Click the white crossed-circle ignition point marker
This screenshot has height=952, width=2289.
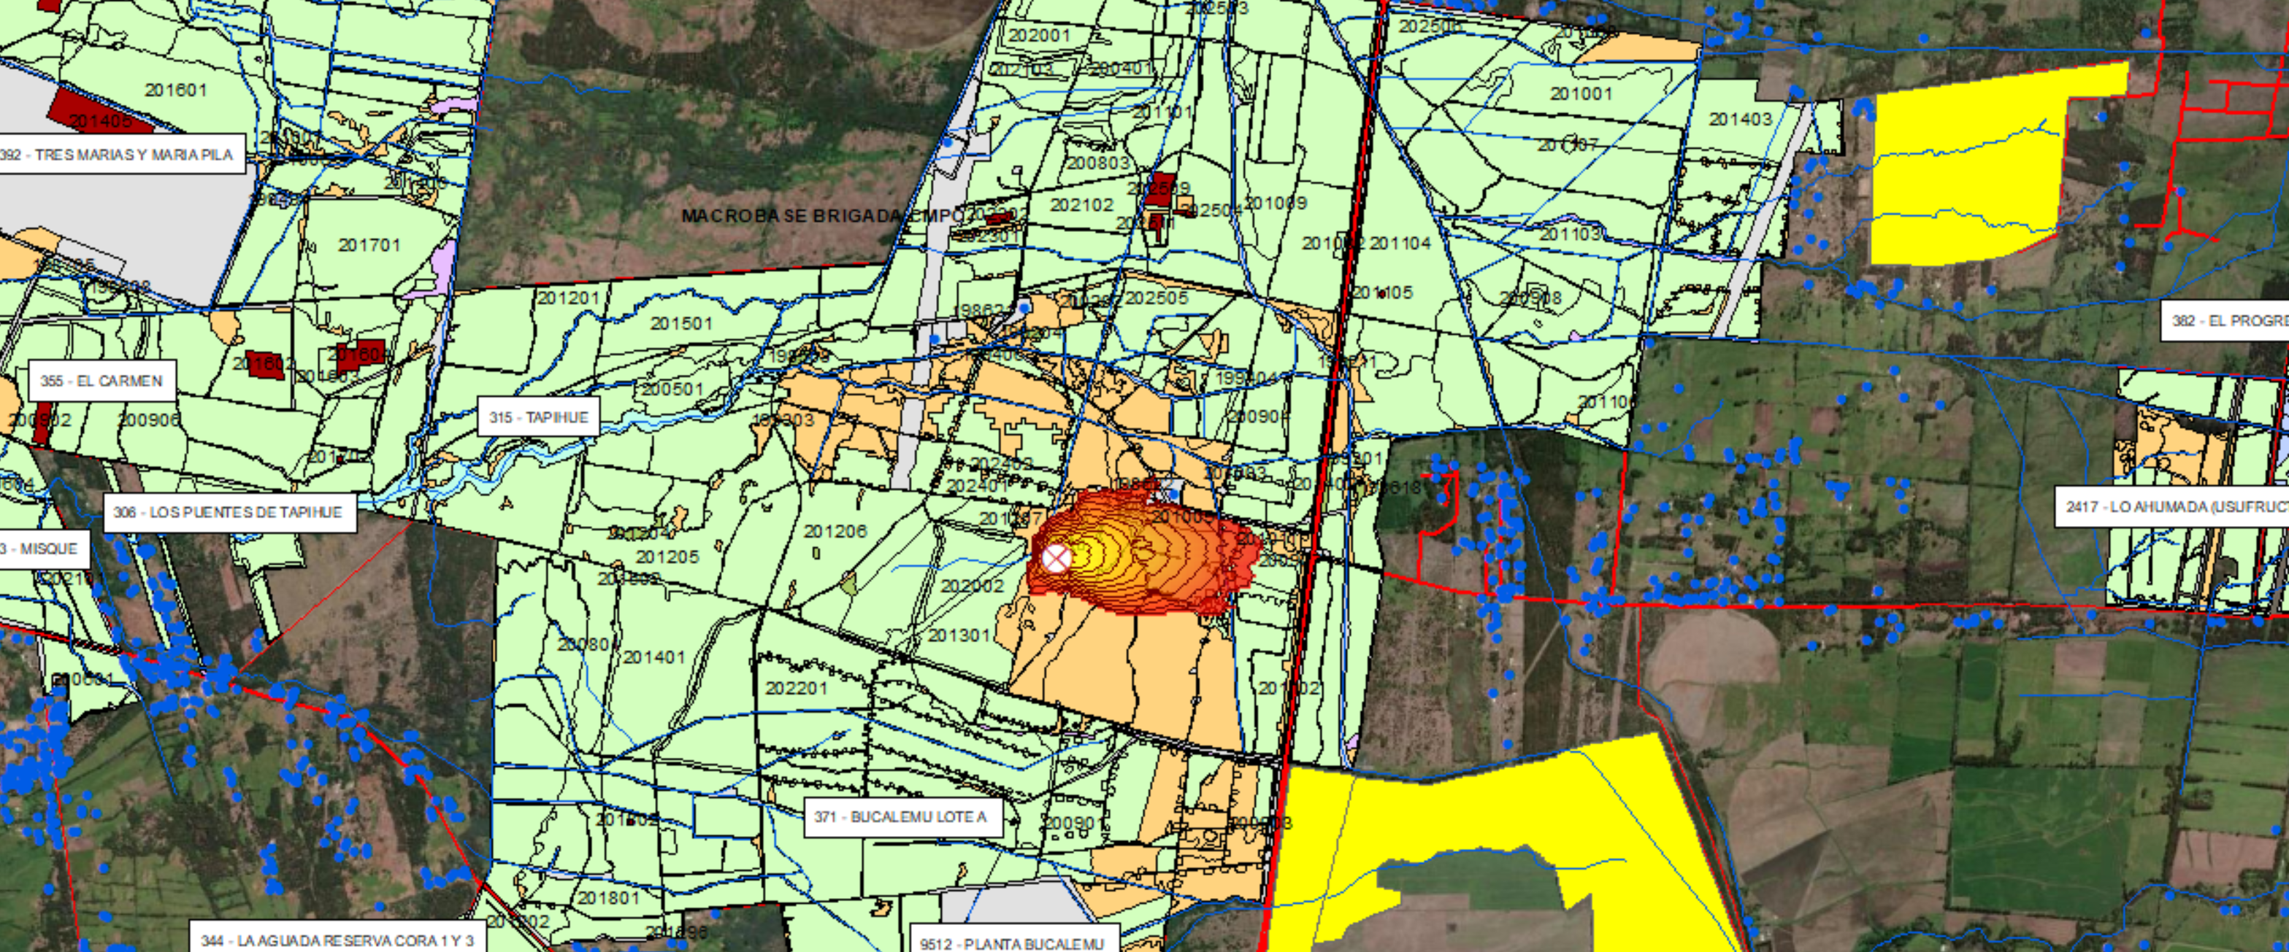click(x=1056, y=559)
